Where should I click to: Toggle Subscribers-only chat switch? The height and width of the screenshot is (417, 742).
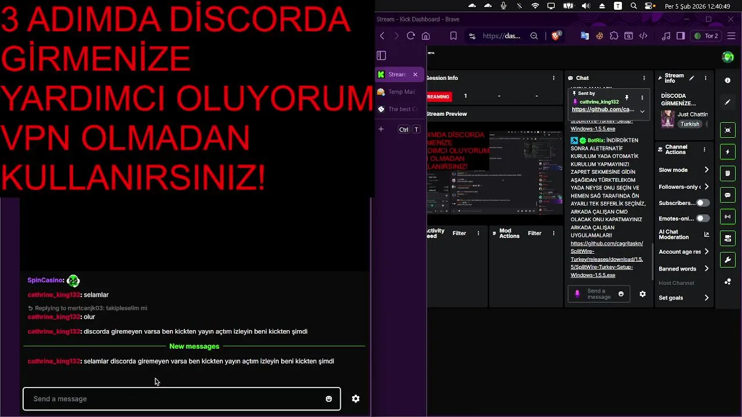[x=703, y=203]
